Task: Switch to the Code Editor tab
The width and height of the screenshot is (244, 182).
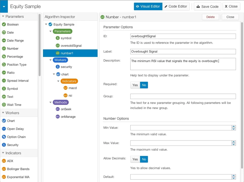Action: point(176,6)
